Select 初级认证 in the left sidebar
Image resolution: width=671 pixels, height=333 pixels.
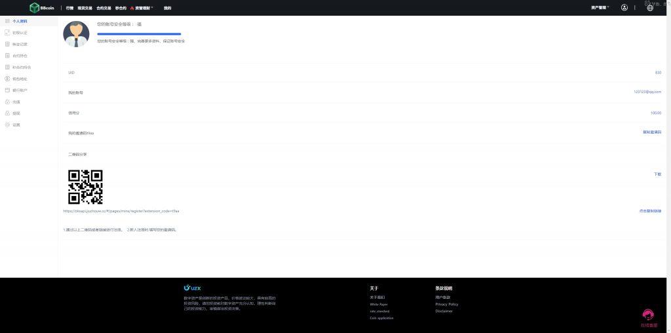coord(20,32)
